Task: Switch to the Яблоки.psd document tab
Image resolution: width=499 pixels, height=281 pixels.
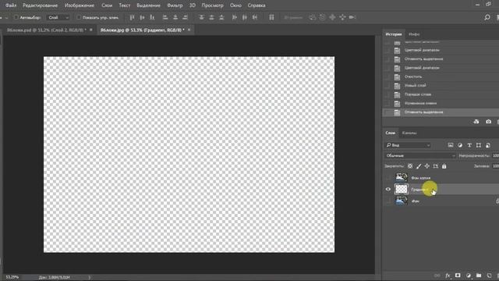Action: coord(47,30)
